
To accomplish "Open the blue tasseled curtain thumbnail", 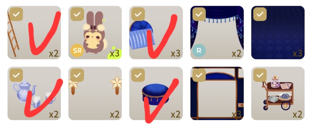I will pos(217,32).
